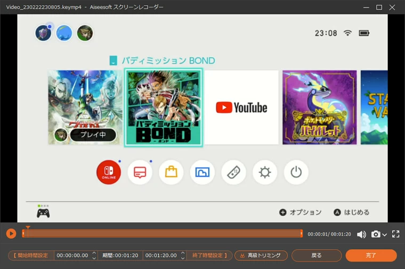
Task: Click the playhead position marker
Action: [28, 227]
